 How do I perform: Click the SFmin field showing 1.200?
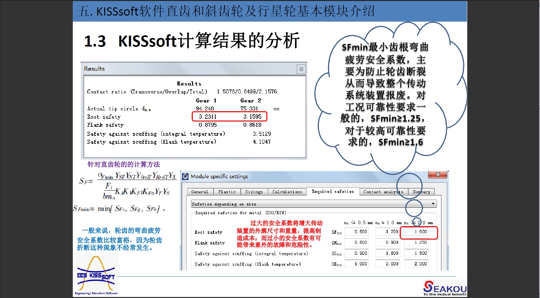pos(388,232)
